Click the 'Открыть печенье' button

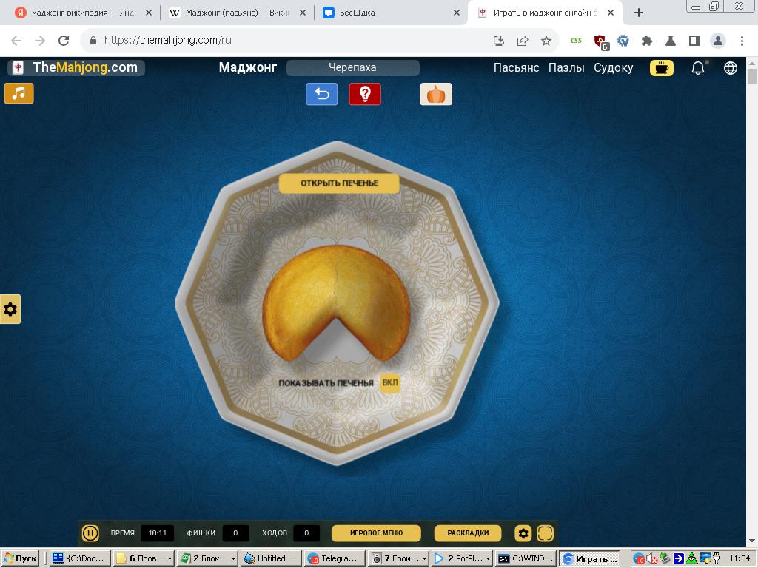(339, 183)
